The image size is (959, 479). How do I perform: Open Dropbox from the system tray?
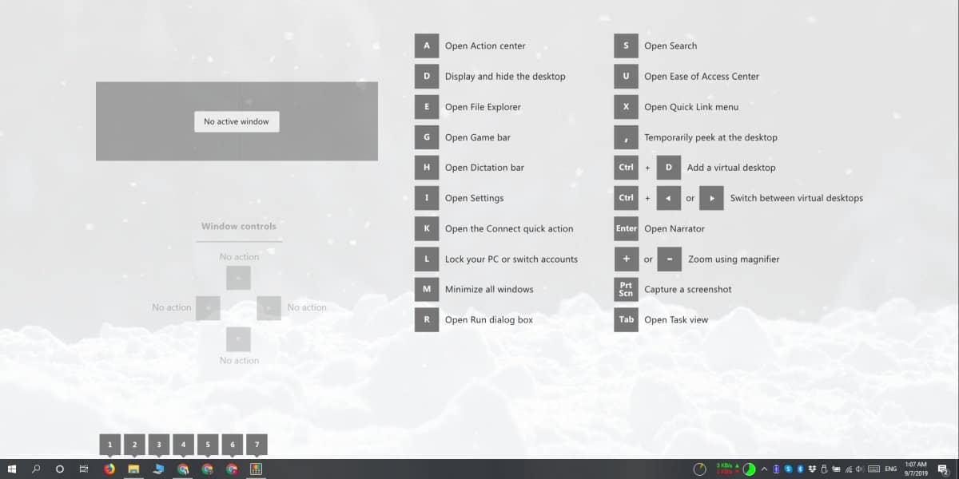810,470
